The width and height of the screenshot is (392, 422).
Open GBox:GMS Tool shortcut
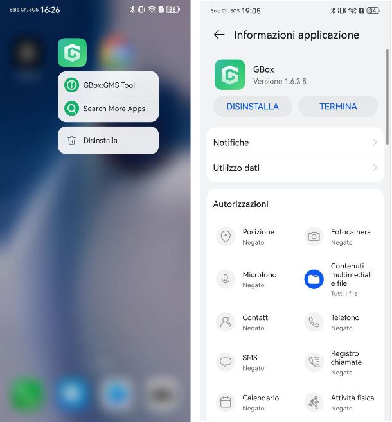tap(109, 85)
